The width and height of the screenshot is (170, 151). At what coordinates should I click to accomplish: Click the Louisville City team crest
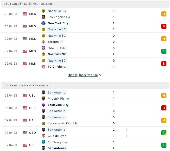click(43, 105)
